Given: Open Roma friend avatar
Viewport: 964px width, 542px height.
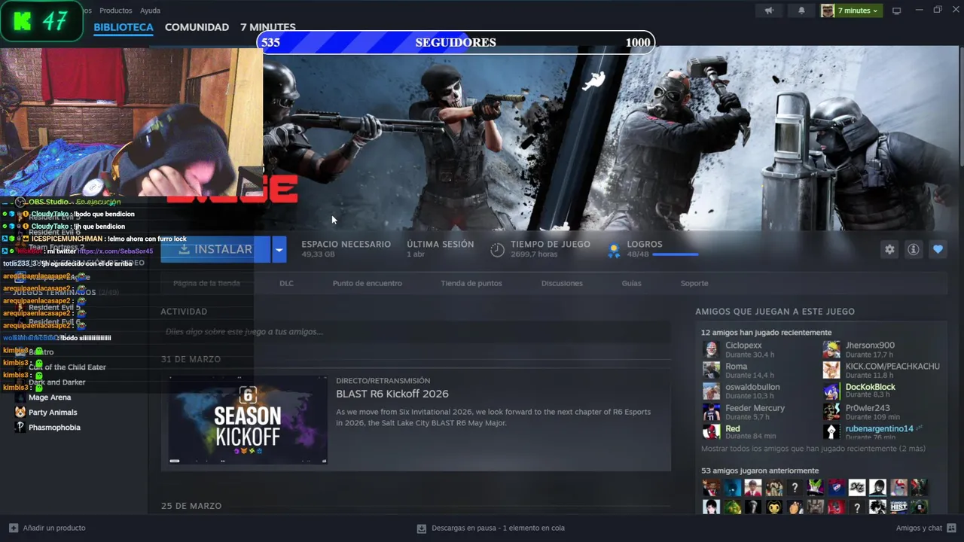Looking at the screenshot, I should pos(711,370).
